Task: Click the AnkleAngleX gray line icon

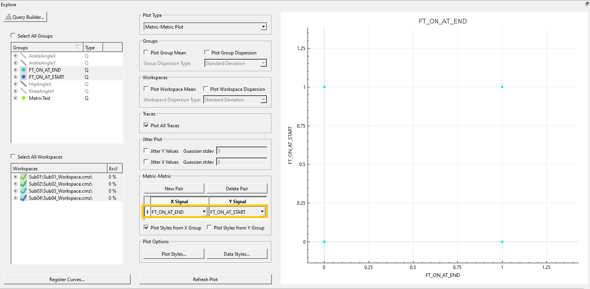Action: tap(24, 56)
